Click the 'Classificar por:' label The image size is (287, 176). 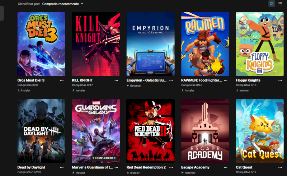[x=29, y=4]
